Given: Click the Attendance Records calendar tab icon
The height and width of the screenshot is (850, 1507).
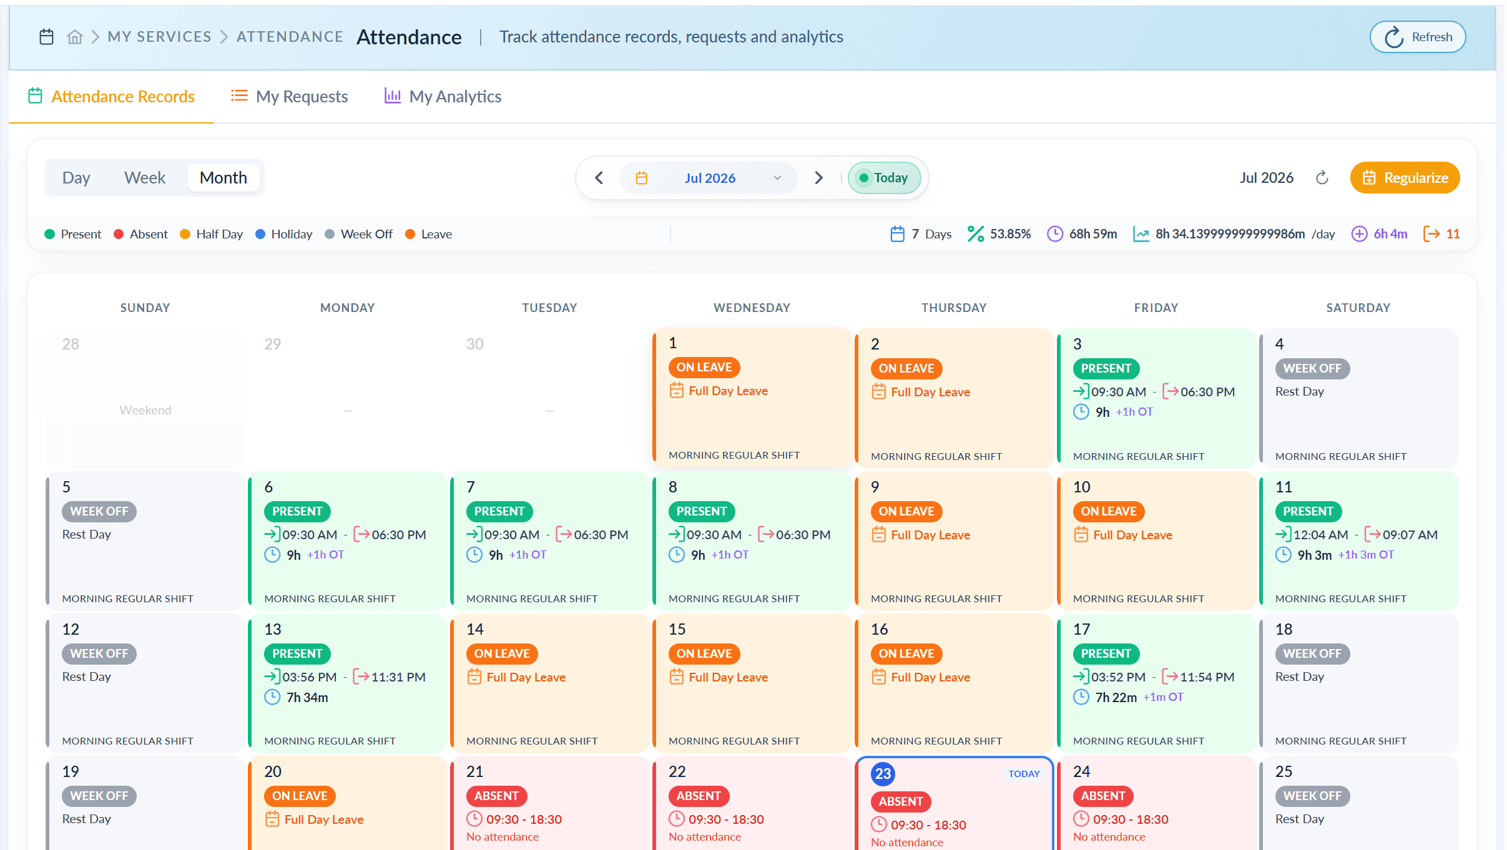Looking at the screenshot, I should click(x=35, y=95).
